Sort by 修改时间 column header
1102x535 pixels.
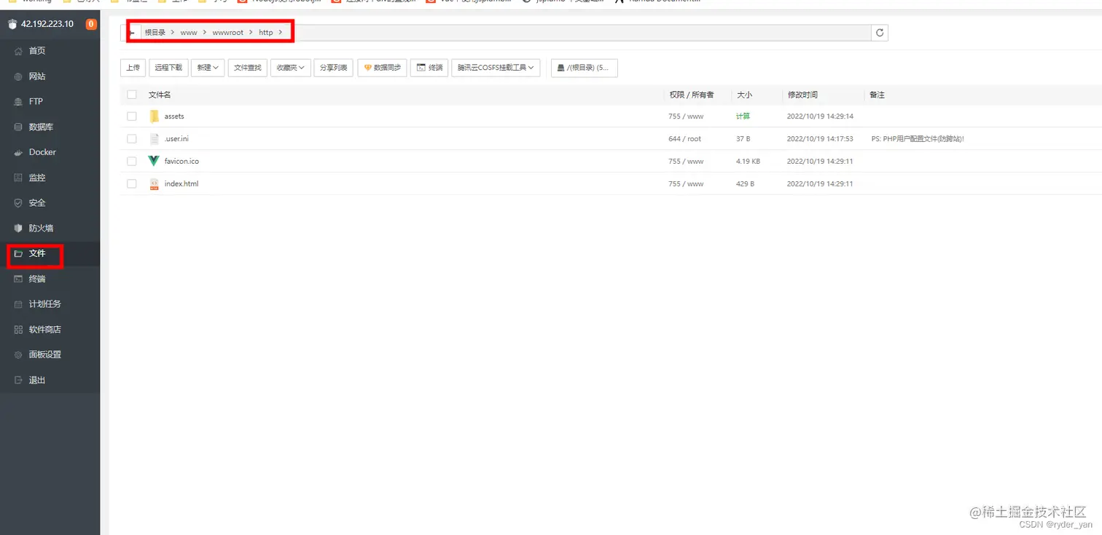[x=802, y=95]
